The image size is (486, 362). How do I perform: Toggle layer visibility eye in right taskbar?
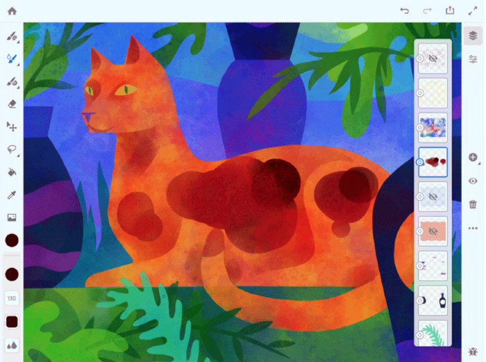473,181
